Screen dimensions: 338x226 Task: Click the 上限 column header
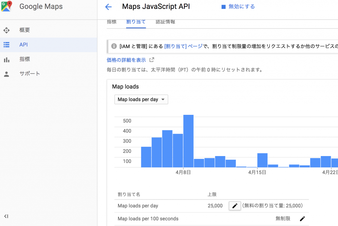pos(212,194)
